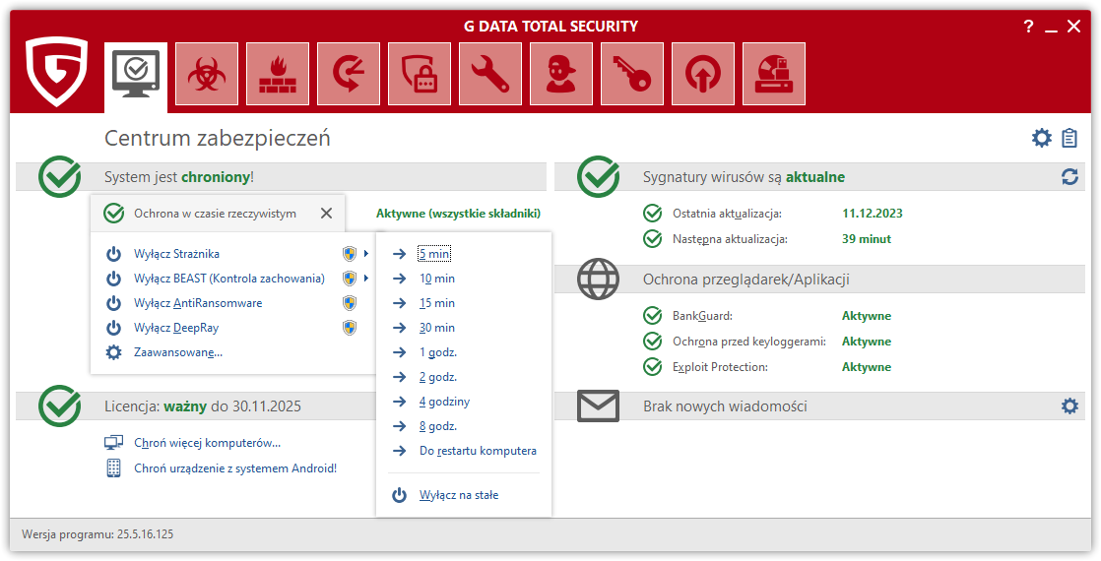Choose Do restartu komputera option
Screen dimensions: 1101x561
click(x=479, y=451)
